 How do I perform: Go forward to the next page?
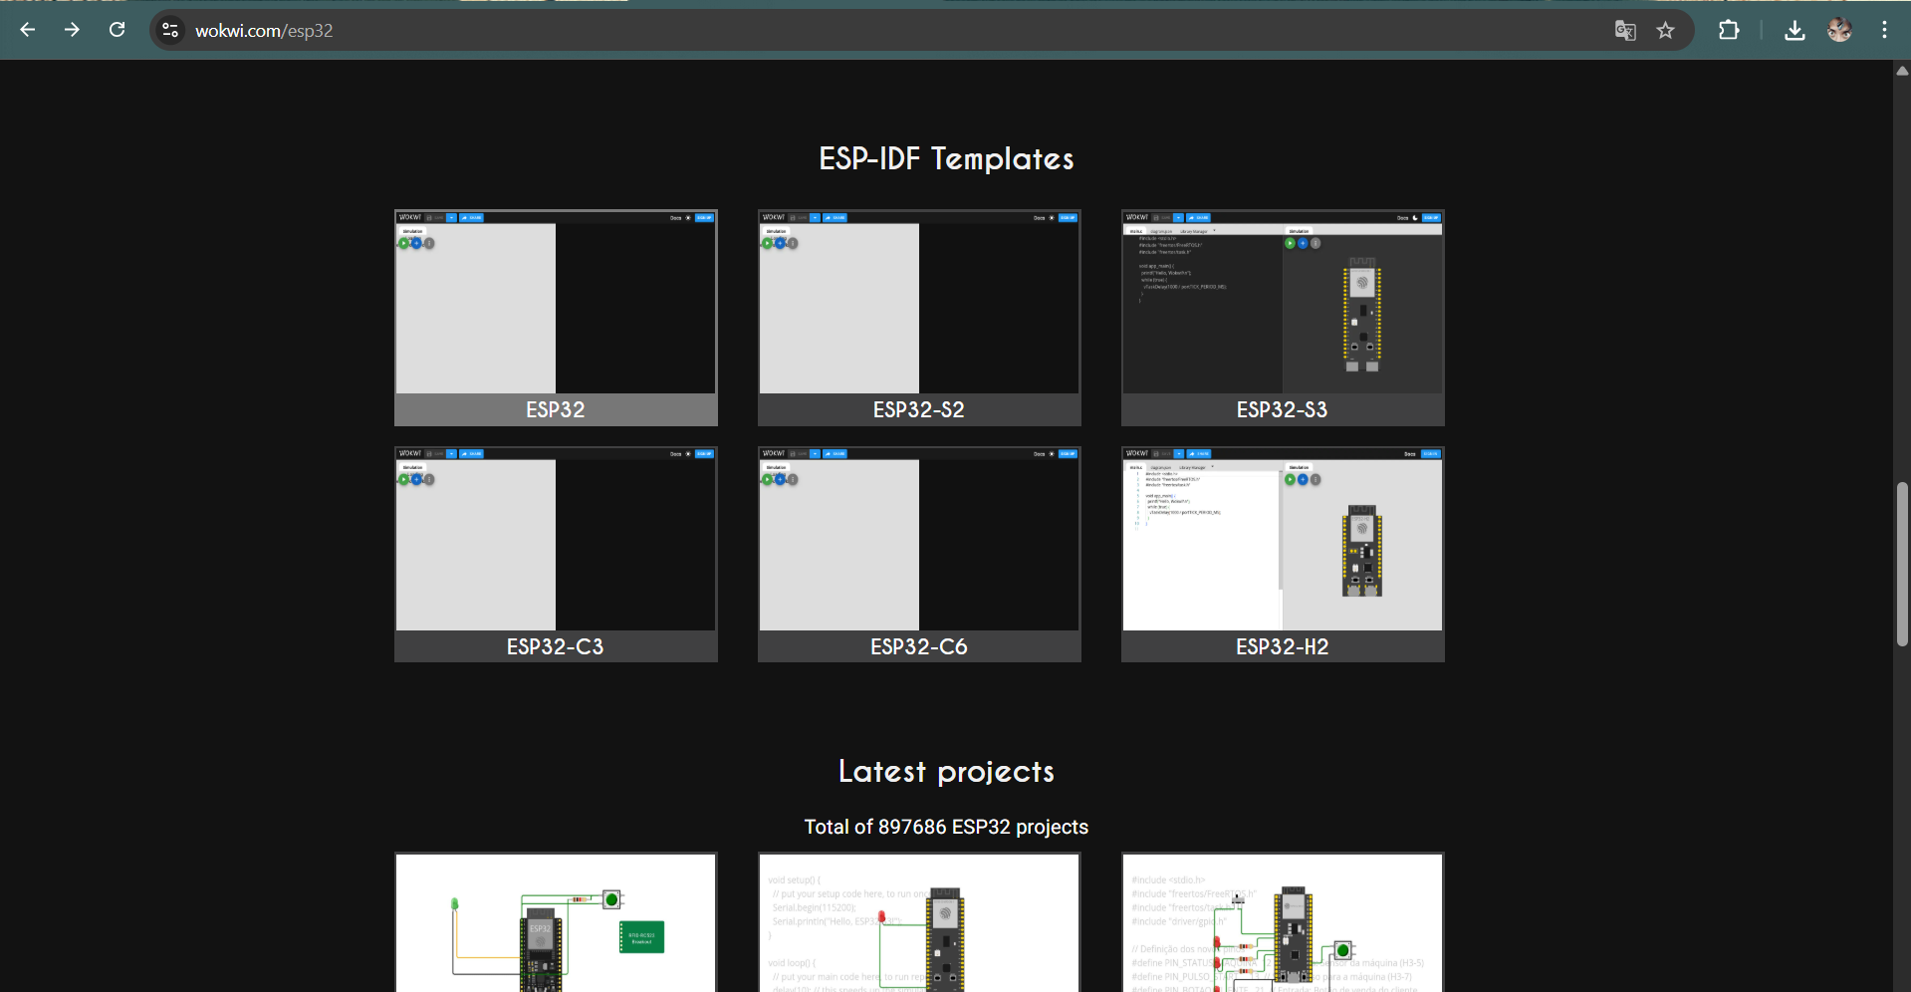click(72, 30)
